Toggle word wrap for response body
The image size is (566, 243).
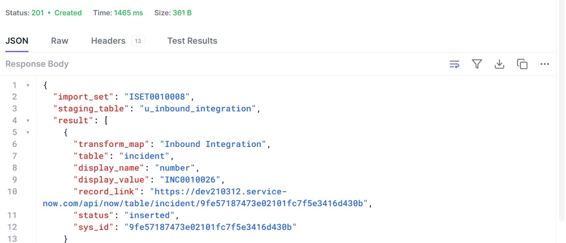(454, 64)
